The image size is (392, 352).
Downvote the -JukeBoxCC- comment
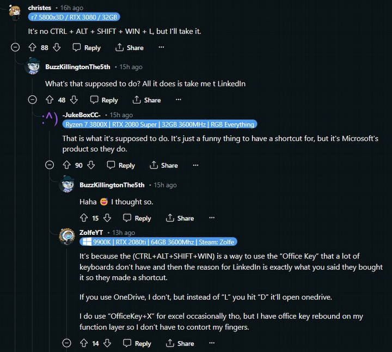[x=91, y=165]
